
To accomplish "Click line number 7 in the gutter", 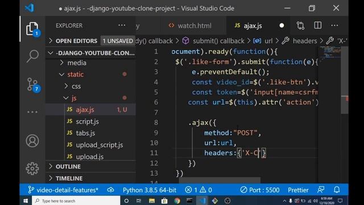I will [x=156, y=113].
